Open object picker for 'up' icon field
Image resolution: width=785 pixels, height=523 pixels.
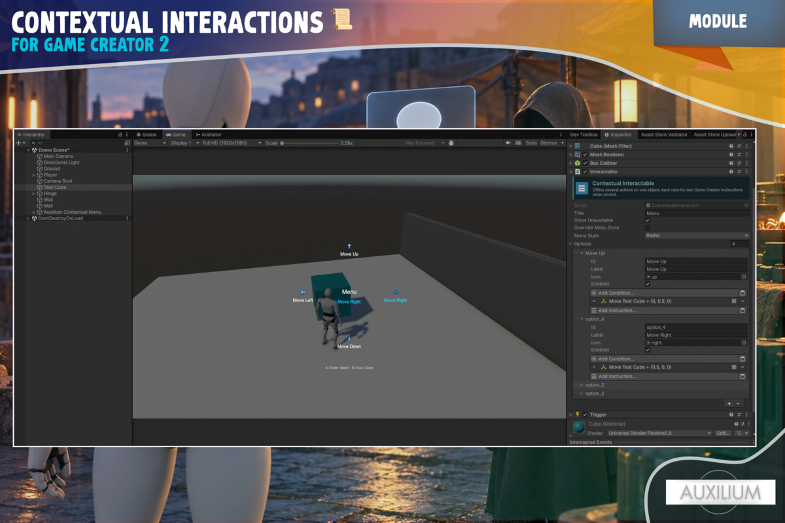pyautogui.click(x=744, y=277)
